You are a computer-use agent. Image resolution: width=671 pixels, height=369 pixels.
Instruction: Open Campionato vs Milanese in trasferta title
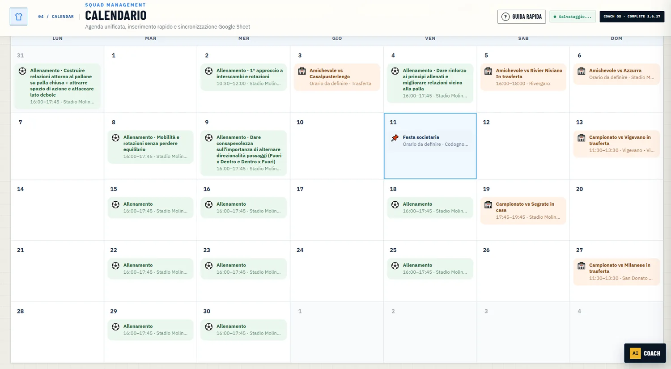coord(620,268)
